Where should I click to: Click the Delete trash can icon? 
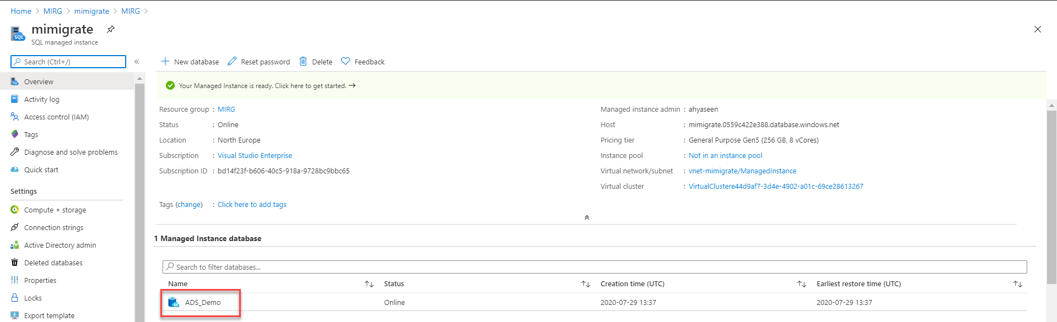pos(303,61)
